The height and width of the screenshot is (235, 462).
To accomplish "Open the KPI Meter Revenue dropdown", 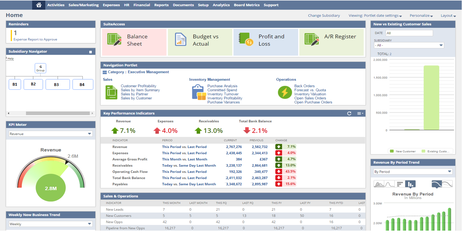I will point(51,134).
